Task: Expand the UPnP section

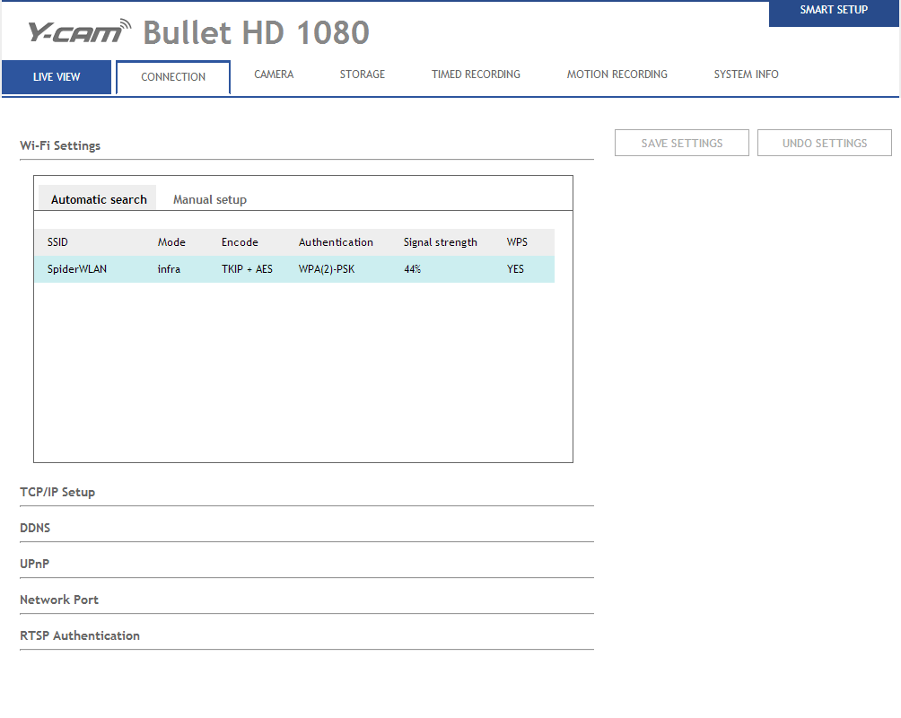Action: 34,564
